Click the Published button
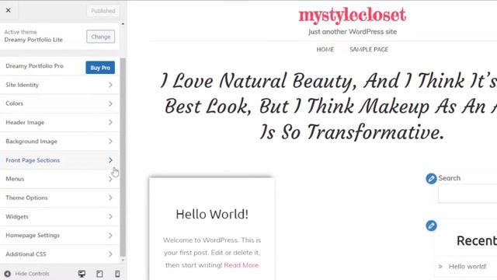The height and width of the screenshot is (280, 497). pos(103,11)
